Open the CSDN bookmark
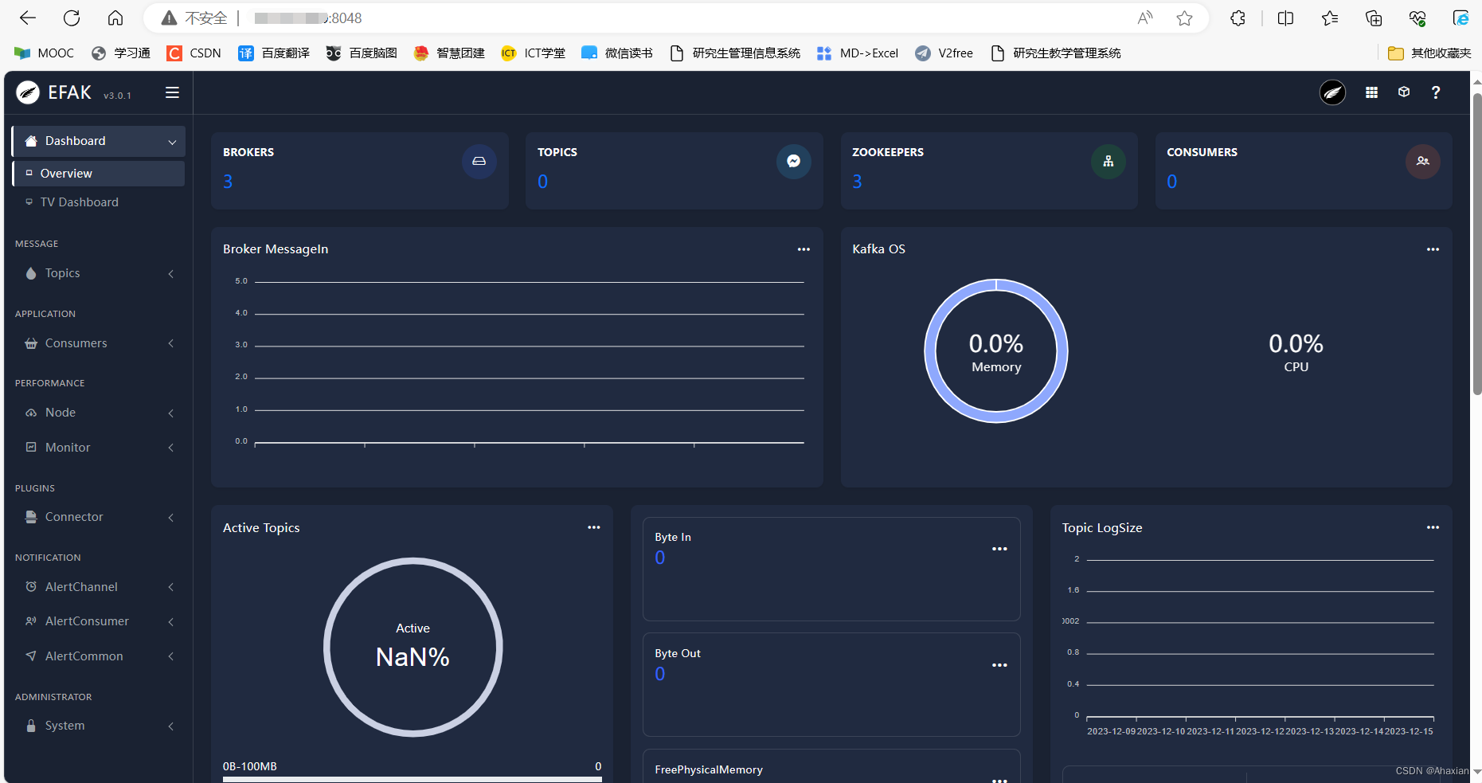This screenshot has height=783, width=1482. click(194, 53)
